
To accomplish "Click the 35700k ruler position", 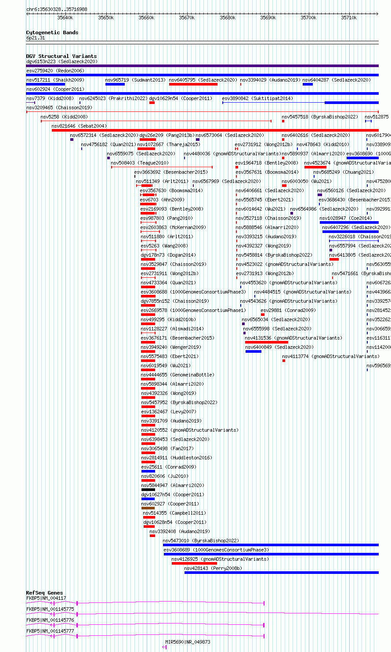I will 309,18.
